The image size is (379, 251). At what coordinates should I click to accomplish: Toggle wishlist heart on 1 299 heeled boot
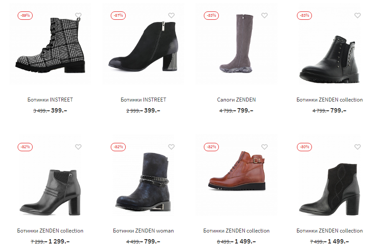(78, 147)
